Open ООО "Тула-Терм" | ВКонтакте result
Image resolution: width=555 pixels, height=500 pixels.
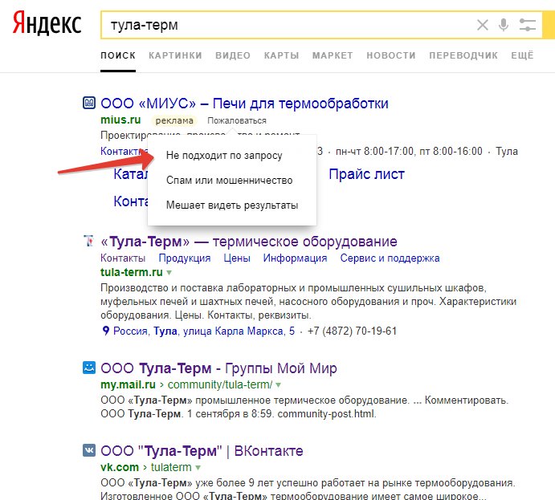202,451
